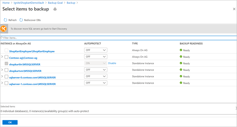Click the search magnifier in filter box
The width and height of the screenshot is (237, 127).
coord(1,38)
